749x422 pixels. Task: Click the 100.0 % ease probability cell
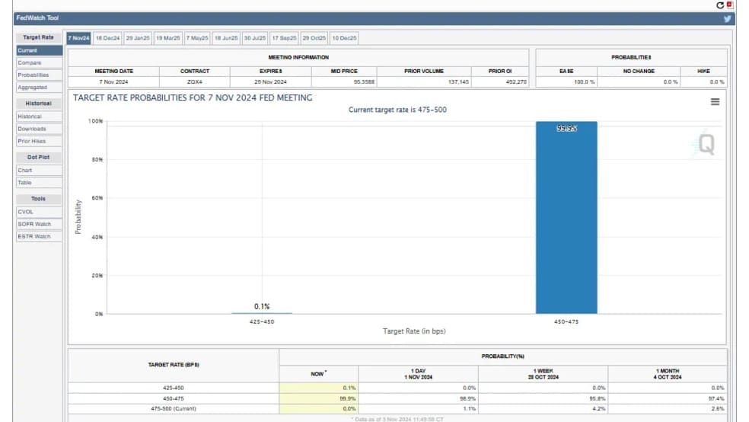(x=566, y=82)
